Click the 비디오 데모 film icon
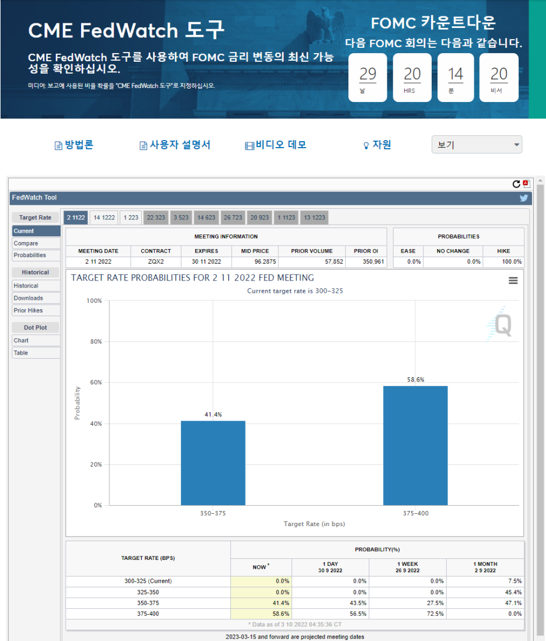 click(x=249, y=146)
